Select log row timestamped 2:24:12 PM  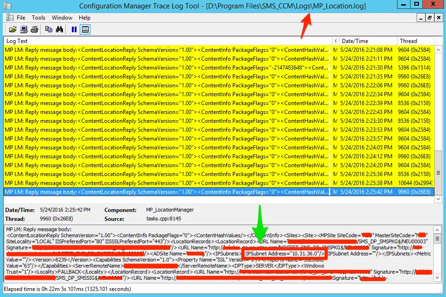click(x=219, y=156)
